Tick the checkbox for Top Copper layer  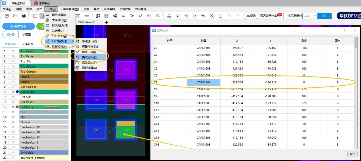tap(9, 71)
